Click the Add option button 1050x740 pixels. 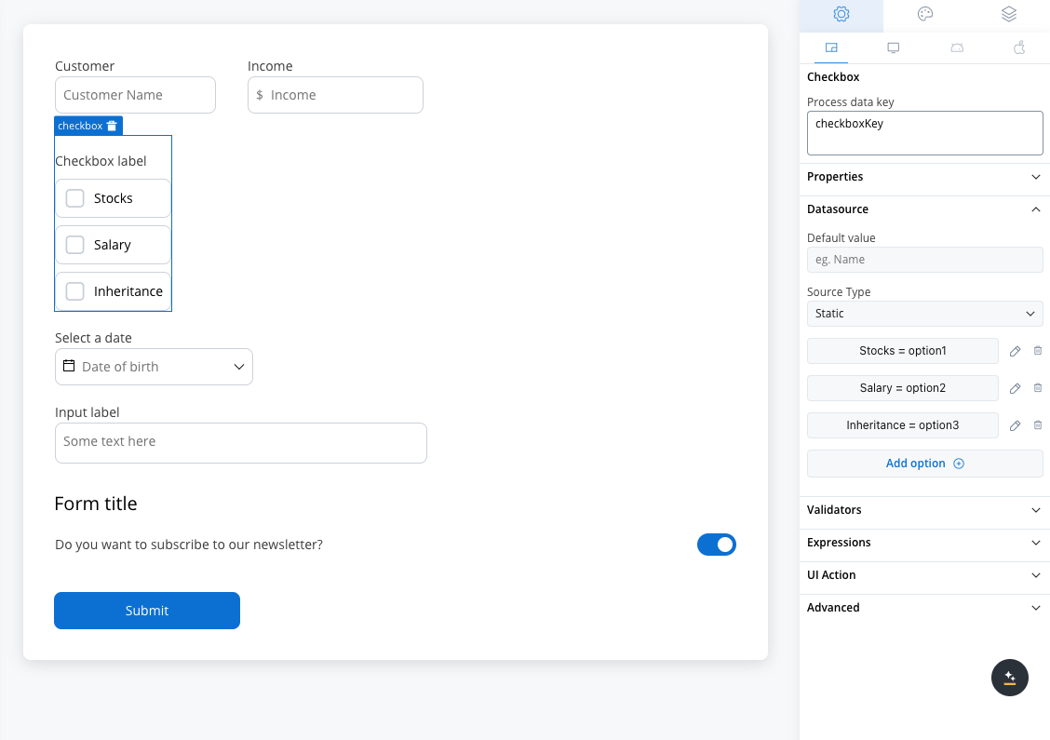pos(924,464)
